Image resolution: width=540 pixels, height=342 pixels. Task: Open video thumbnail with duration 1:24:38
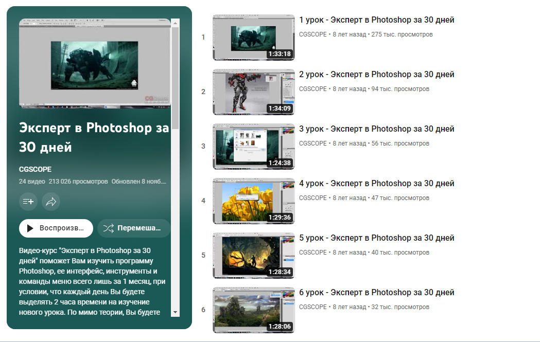click(254, 147)
